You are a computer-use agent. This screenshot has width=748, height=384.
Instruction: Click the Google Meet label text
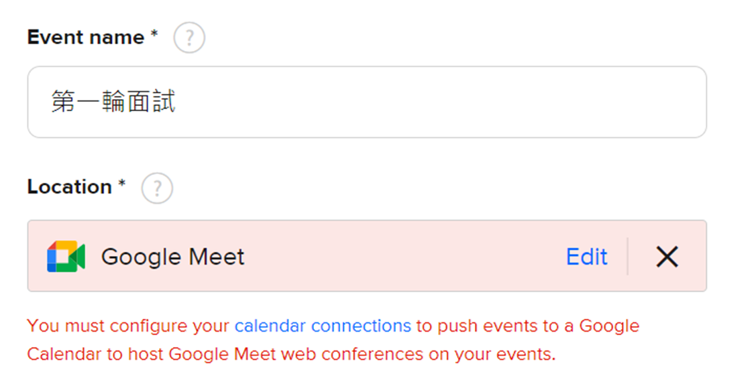point(172,257)
